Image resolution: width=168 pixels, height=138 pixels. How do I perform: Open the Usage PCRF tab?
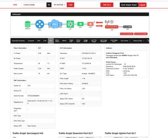[86, 41]
